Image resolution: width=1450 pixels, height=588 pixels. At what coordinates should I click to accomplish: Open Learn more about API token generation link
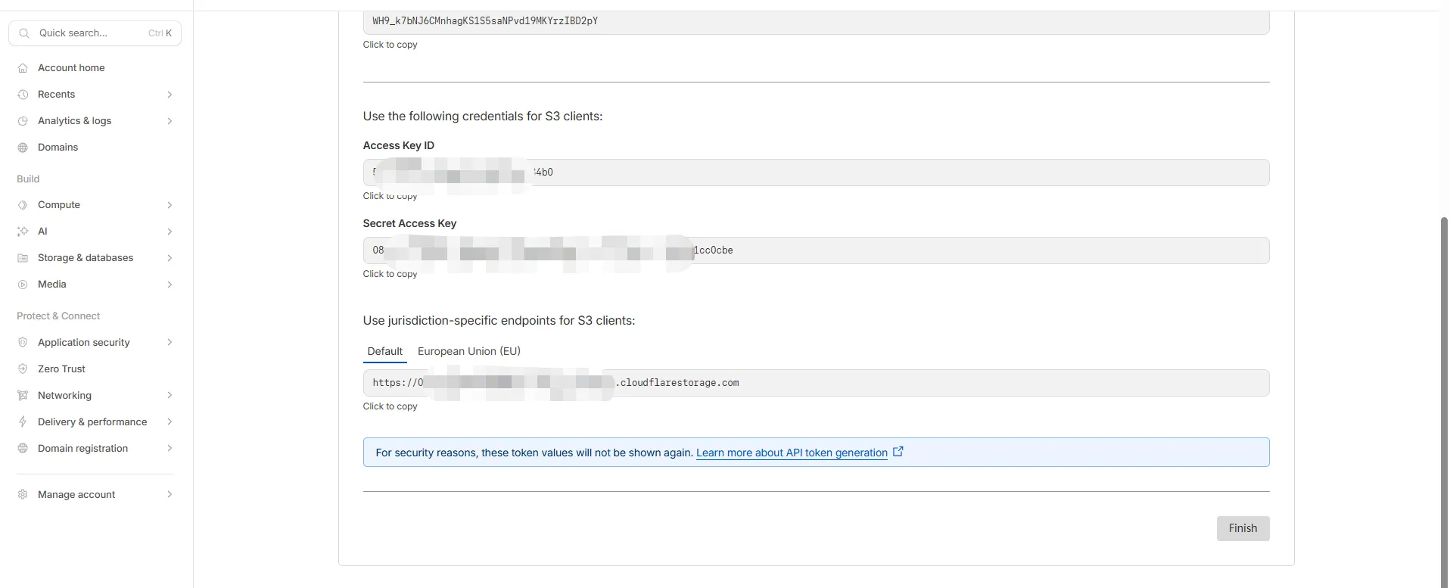click(x=792, y=453)
